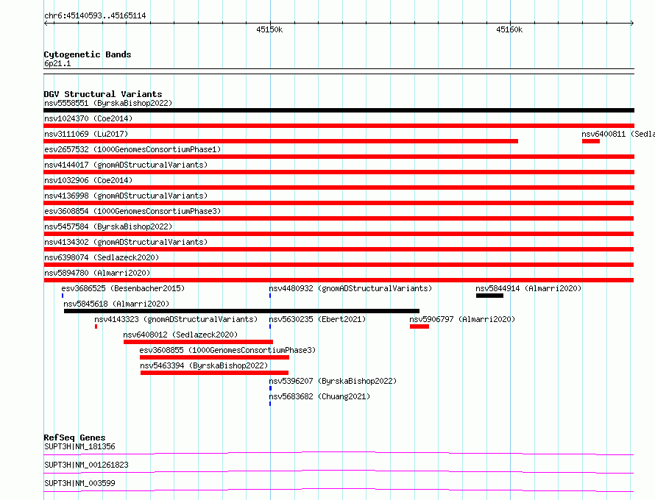The height and width of the screenshot is (500, 655).
Task: Select the Cytogenetic Bands track title
Action: (x=88, y=54)
